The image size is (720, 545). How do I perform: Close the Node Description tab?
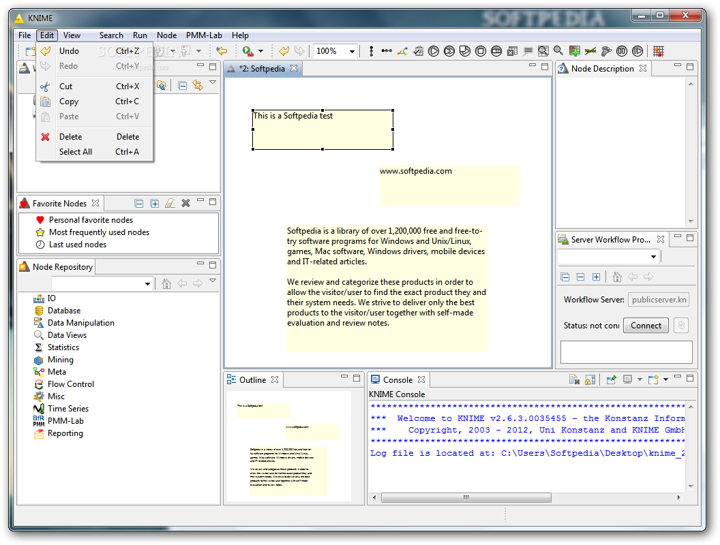click(x=643, y=68)
